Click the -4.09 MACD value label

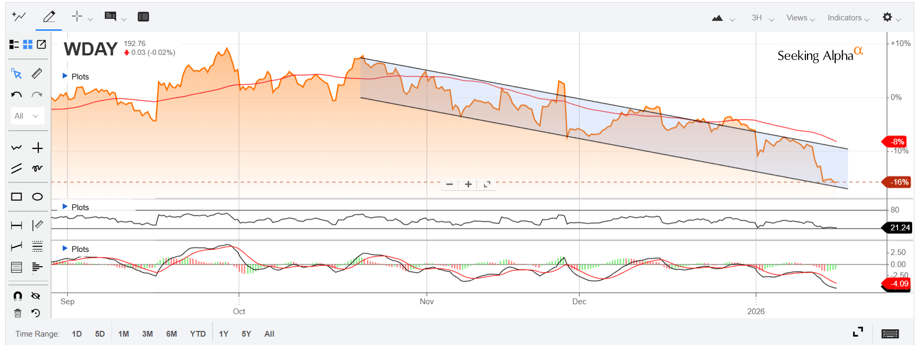click(898, 284)
